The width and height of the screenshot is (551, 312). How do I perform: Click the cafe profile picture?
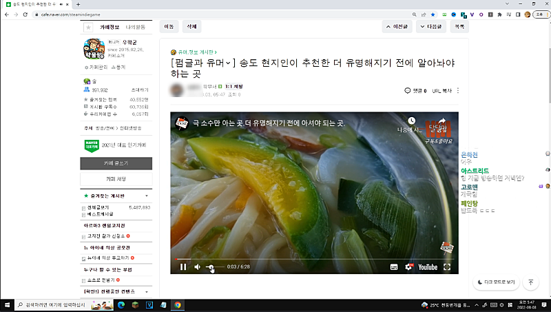(x=94, y=49)
